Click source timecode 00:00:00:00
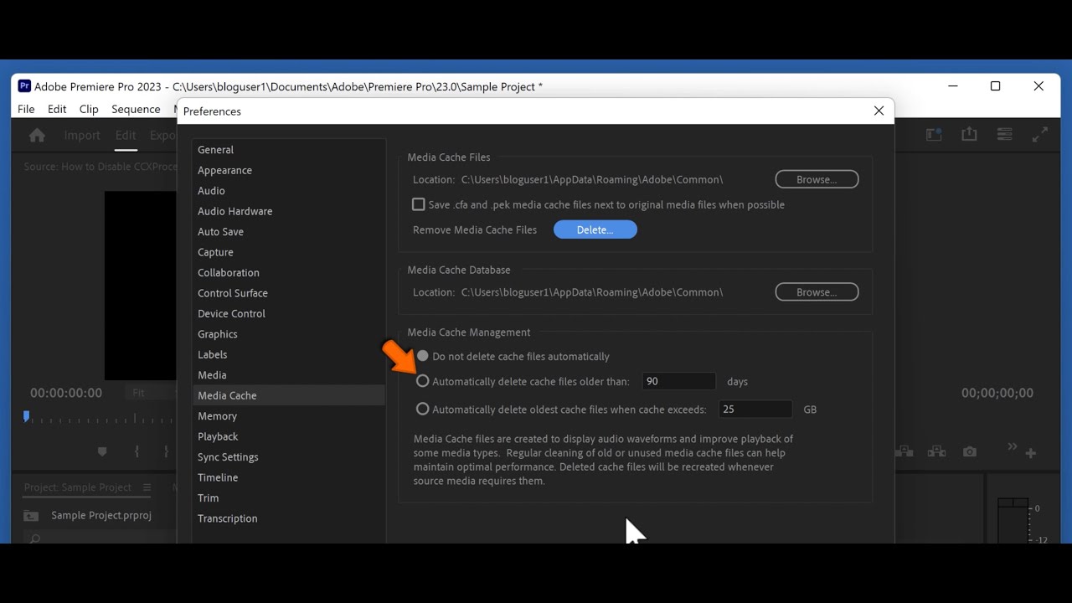The height and width of the screenshot is (603, 1072). pyautogui.click(x=66, y=393)
